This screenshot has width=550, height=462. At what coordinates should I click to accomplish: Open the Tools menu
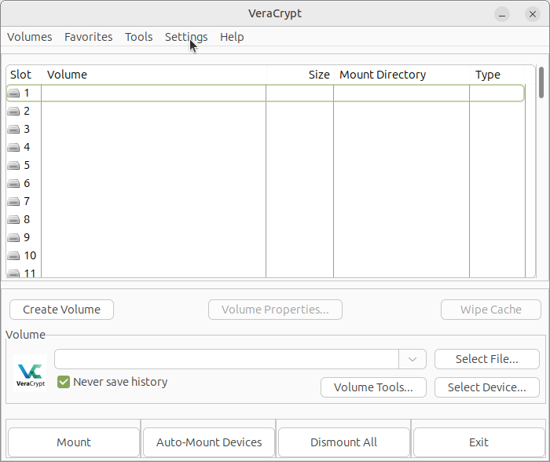point(139,37)
